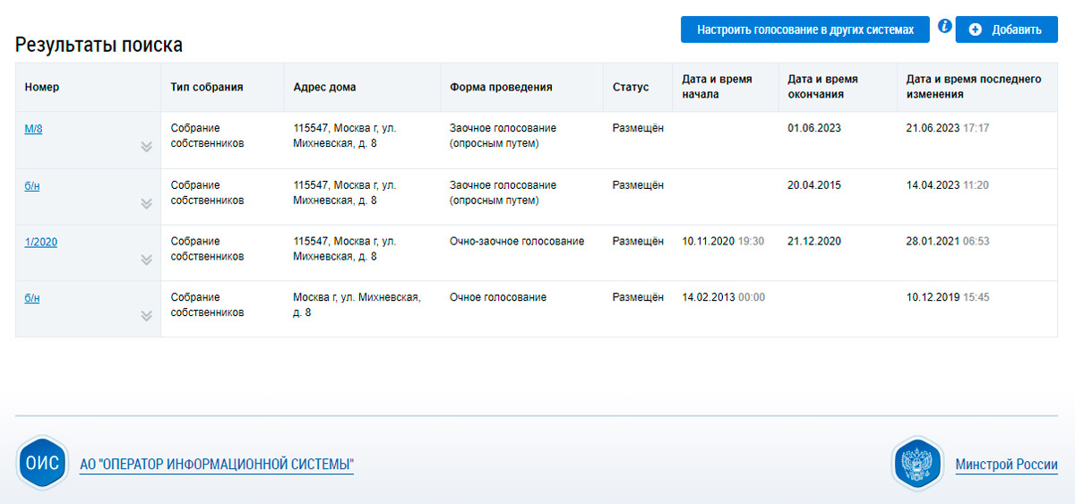Image resolution: width=1075 pixels, height=504 pixels.
Task: Open meeting number М/8
Action: 34,129
